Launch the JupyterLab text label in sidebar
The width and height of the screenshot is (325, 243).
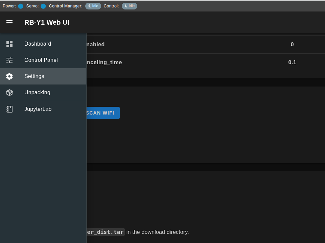point(38,109)
